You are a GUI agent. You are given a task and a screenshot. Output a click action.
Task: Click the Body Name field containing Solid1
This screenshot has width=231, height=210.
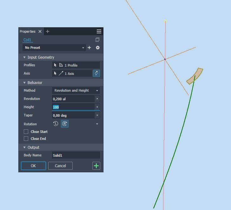click(76, 155)
